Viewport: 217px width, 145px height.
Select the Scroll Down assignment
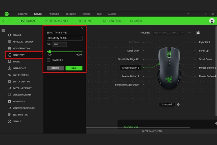[x=205, y=59]
